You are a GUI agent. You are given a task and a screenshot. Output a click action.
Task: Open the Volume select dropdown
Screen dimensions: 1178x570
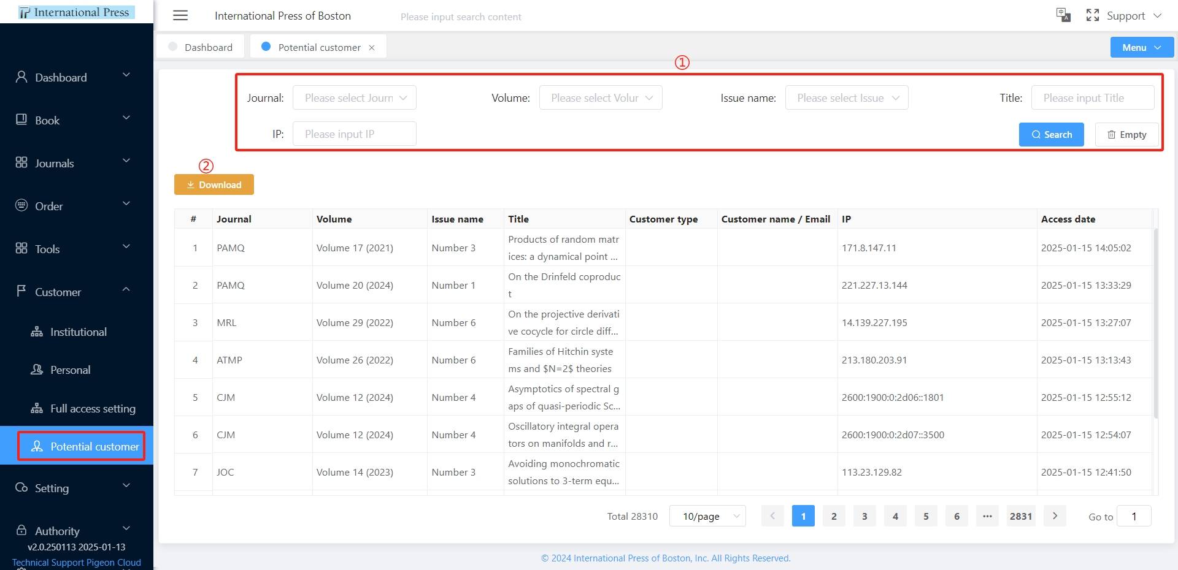coord(601,97)
